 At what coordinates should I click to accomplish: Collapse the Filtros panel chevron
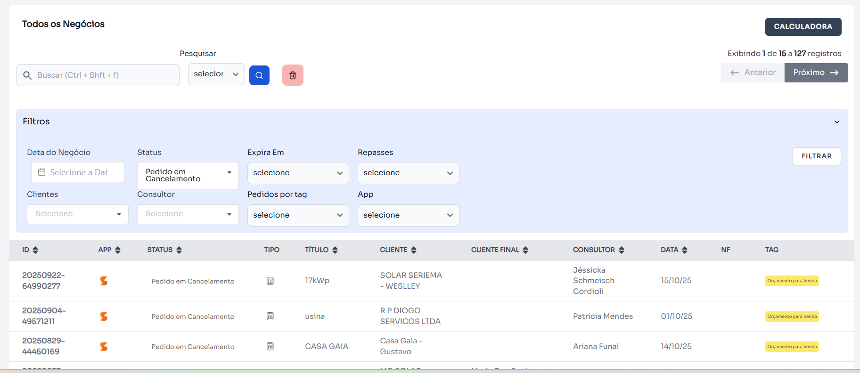(837, 122)
